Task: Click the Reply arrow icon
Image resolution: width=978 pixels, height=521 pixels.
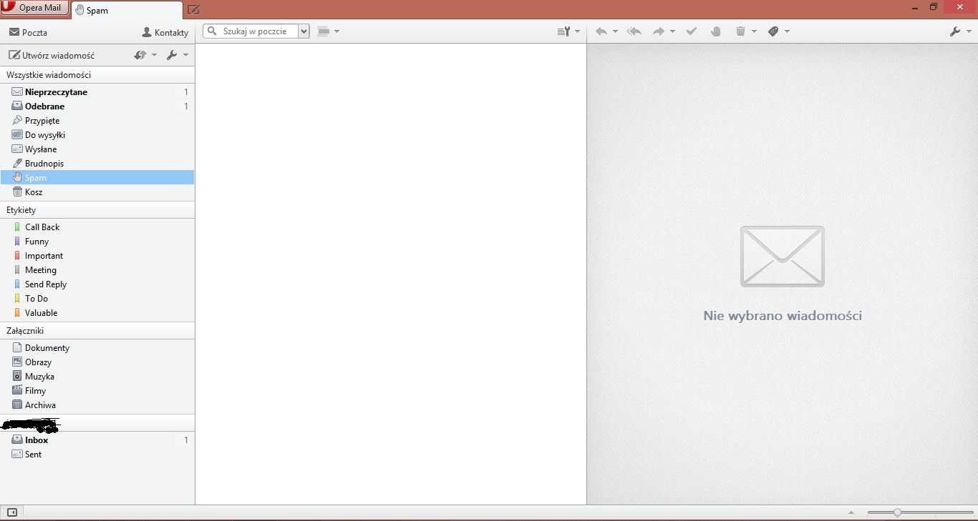Action: (601, 31)
